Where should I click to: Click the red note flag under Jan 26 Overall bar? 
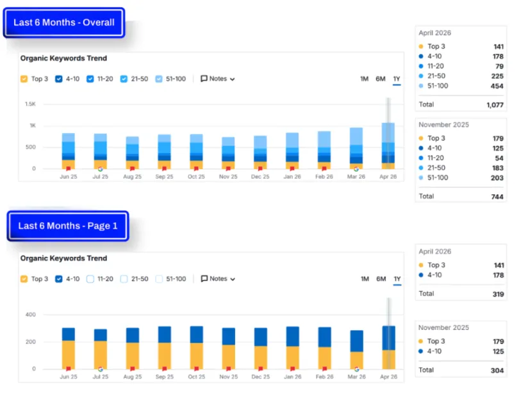click(x=292, y=168)
